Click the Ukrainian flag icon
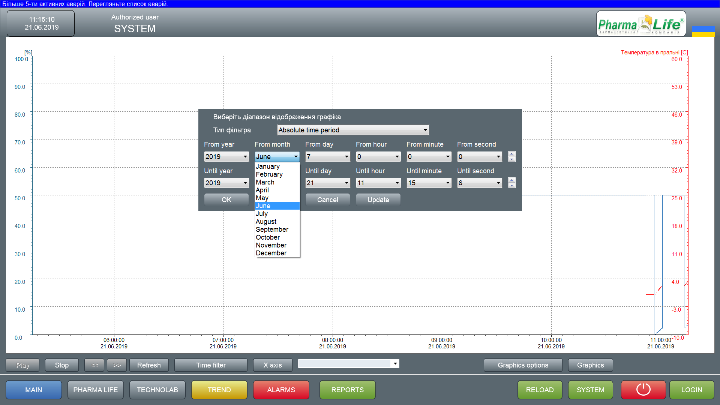 pos(703,31)
